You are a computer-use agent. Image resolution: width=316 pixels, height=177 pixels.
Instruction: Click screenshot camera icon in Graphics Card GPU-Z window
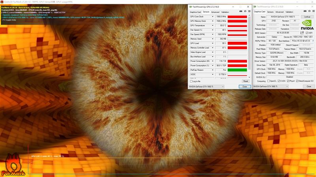coord(305,11)
